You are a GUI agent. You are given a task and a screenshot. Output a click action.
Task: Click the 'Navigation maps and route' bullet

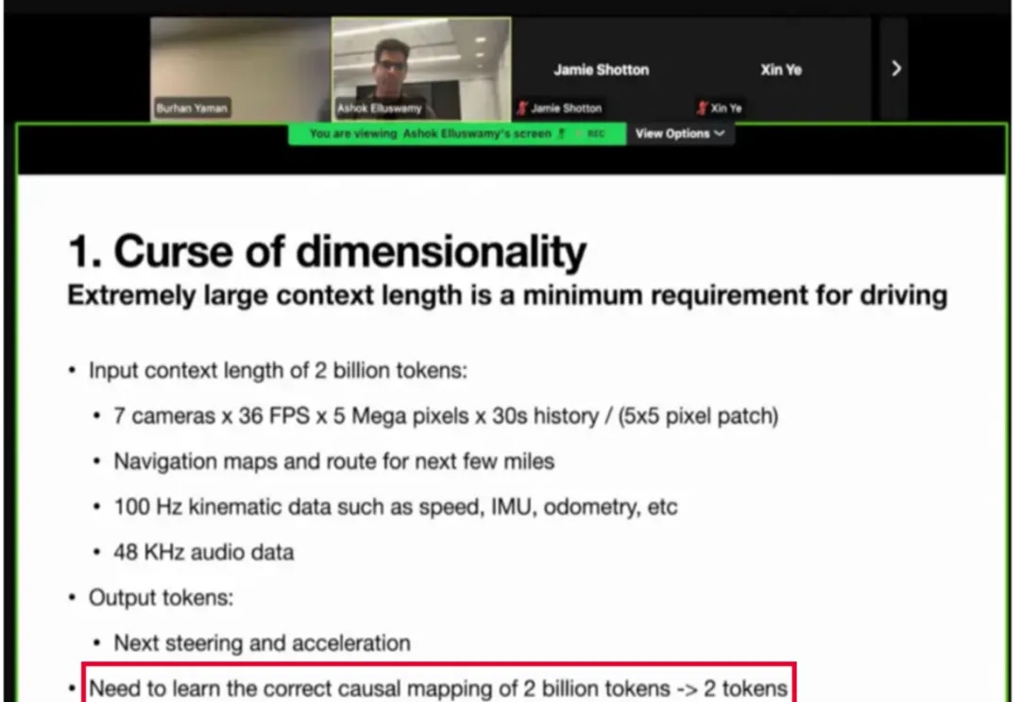[333, 461]
